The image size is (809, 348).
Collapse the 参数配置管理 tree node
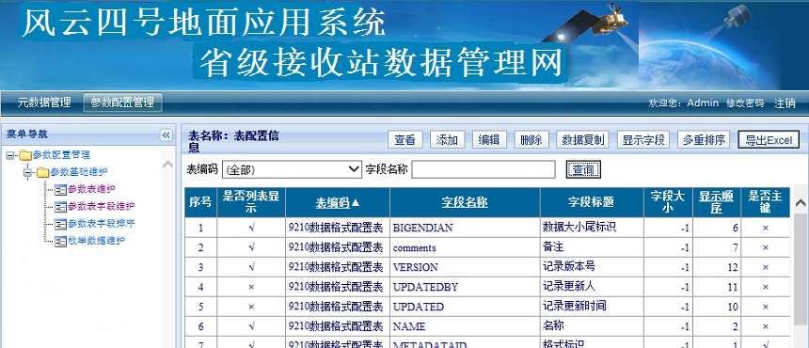[x=10, y=155]
